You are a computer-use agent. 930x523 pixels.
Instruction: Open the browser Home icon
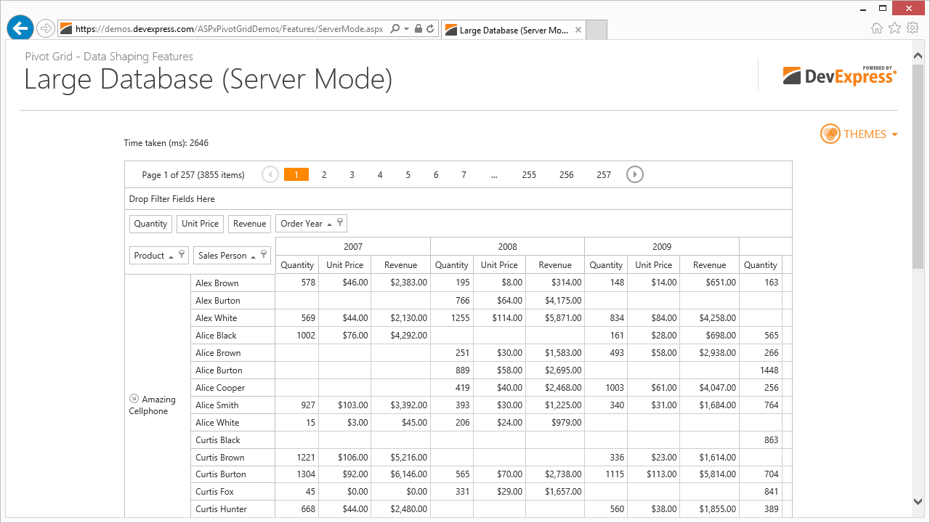tap(877, 28)
